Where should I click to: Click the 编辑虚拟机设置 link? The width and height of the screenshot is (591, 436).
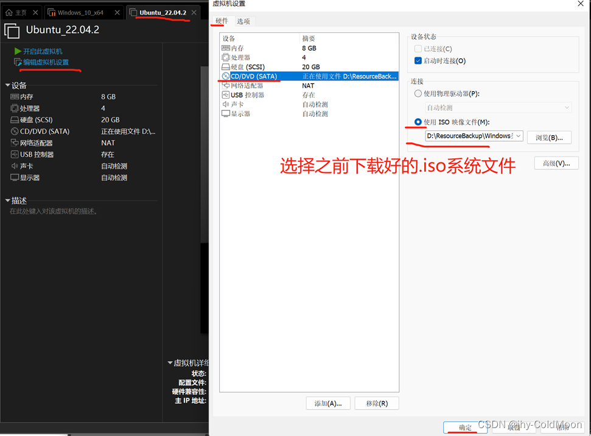pos(47,62)
